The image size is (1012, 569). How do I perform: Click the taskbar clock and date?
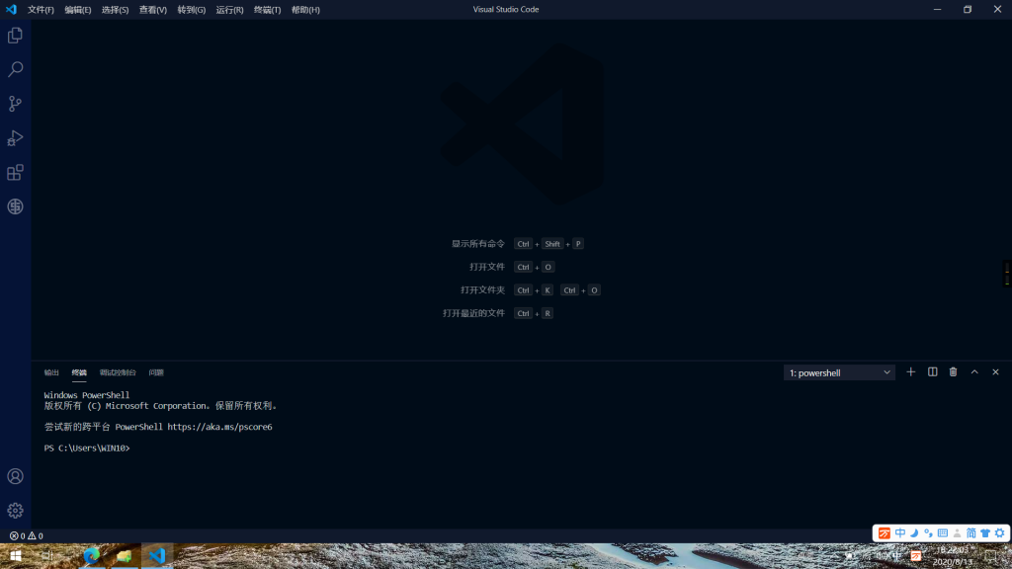click(x=953, y=556)
